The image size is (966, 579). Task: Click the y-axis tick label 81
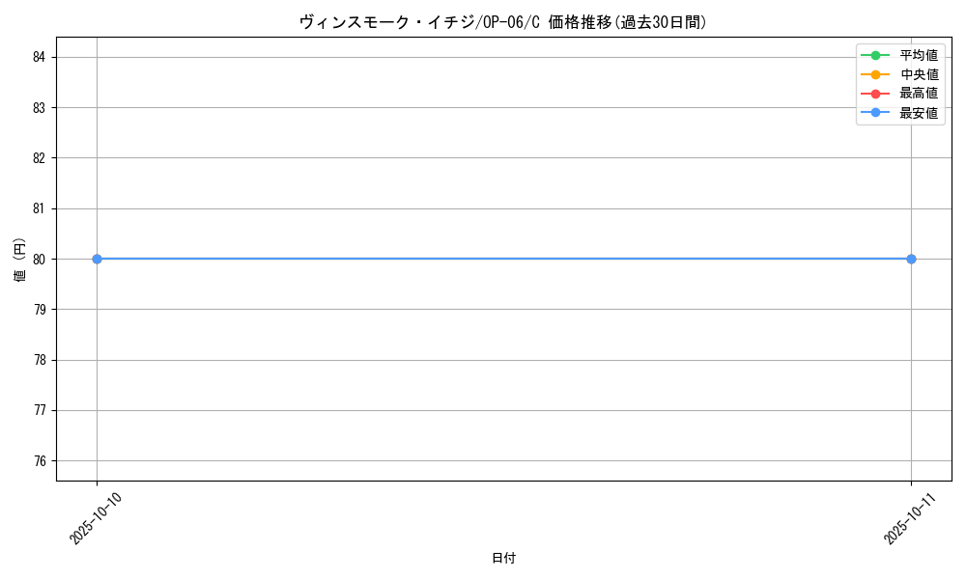coord(40,208)
